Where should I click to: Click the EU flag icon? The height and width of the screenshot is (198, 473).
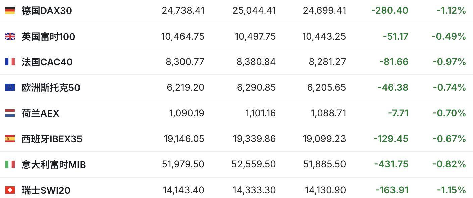pos(10,87)
